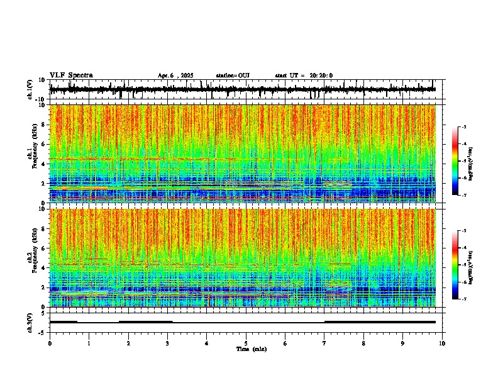Click the ch.2 log(PSD) color scale title
This screenshot has height=385, width=498.
tap(471, 267)
